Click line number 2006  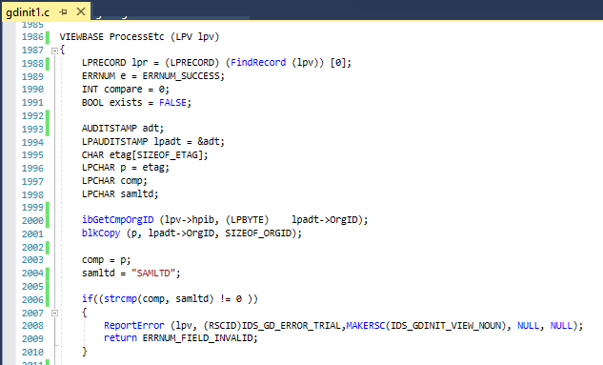coord(32,299)
